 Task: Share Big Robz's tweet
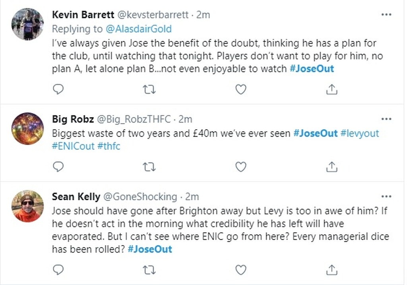pos(331,167)
